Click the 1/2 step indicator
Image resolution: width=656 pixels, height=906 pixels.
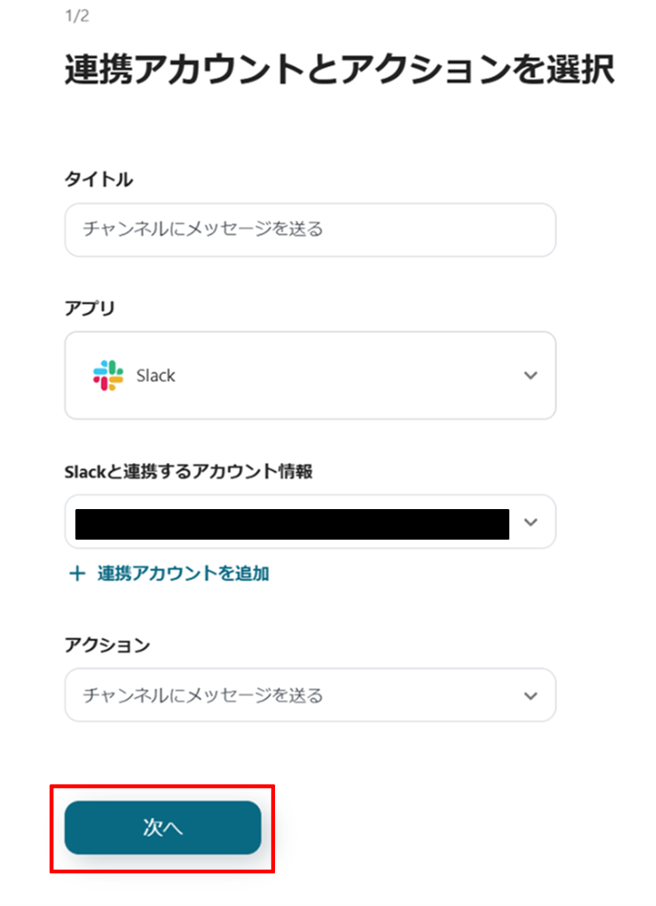pos(77,16)
